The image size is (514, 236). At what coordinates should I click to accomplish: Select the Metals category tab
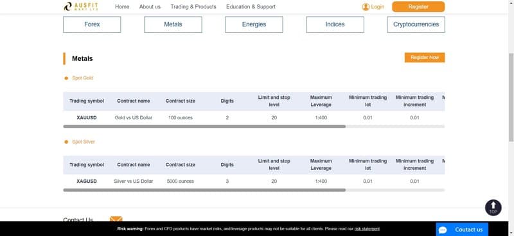click(173, 24)
